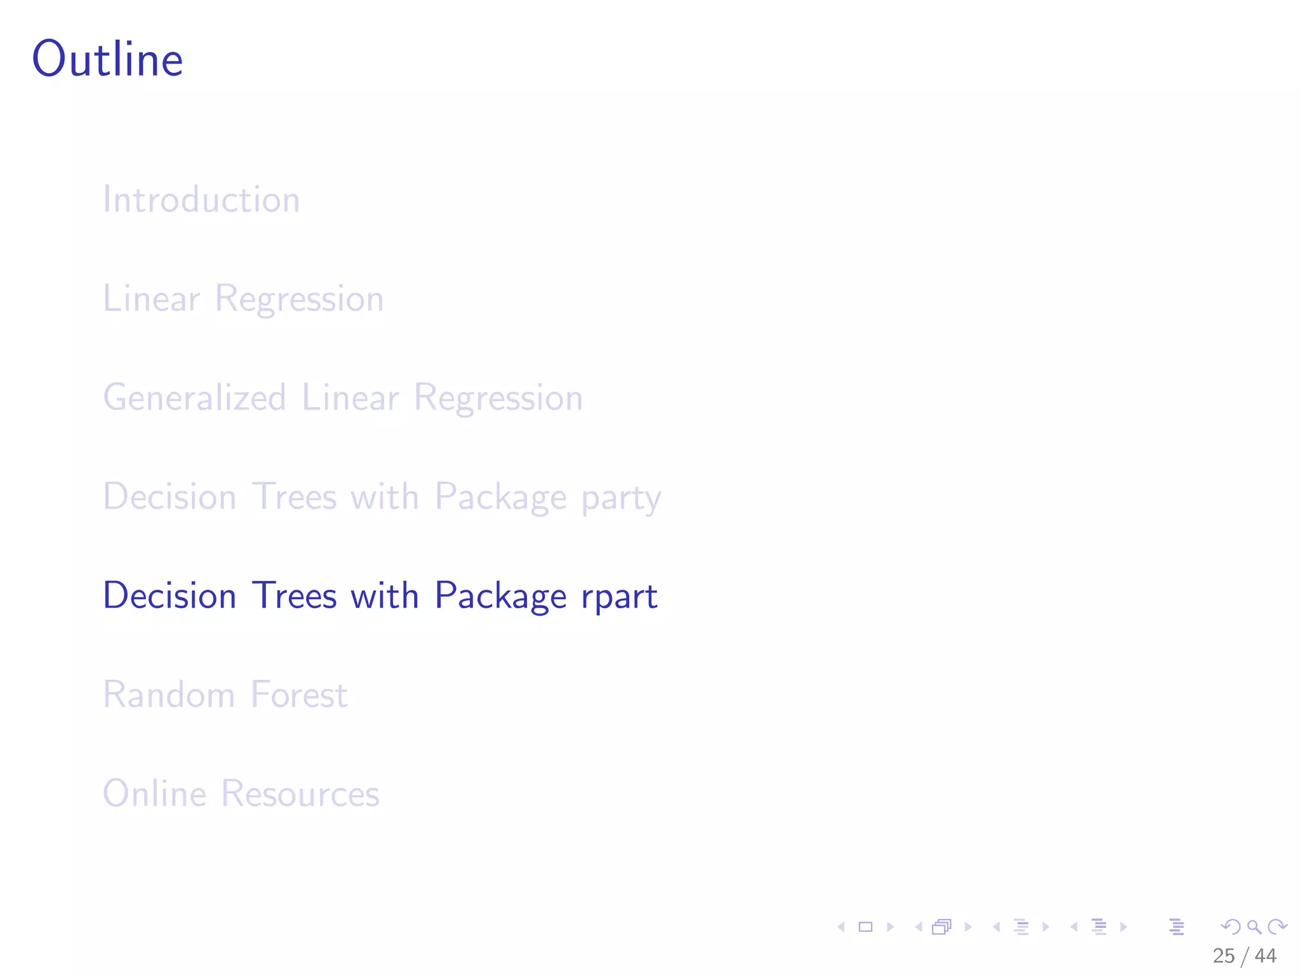This screenshot has width=1300, height=975.
Task: Open the Random Forest section
Action: pos(225,694)
